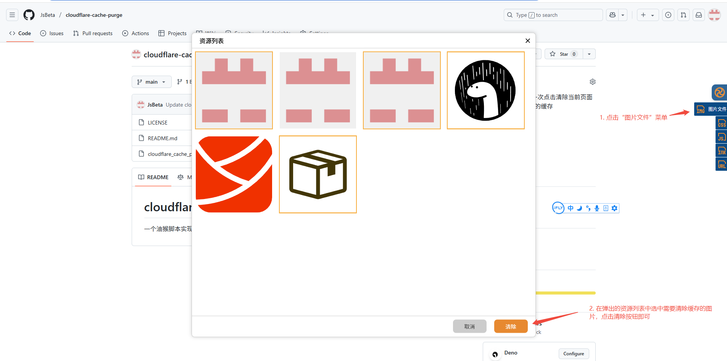Click the iFLY logo on input toolbar
This screenshot has width=727, height=361.
[x=558, y=208]
